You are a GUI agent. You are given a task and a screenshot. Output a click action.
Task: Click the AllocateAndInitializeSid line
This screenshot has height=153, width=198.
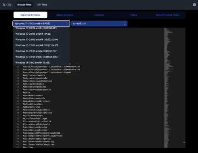point(37,121)
